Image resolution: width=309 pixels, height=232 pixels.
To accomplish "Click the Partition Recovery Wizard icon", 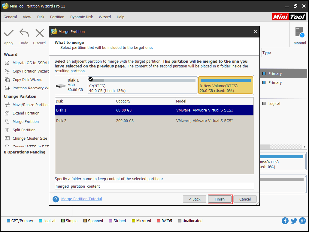I will pos(7,88).
